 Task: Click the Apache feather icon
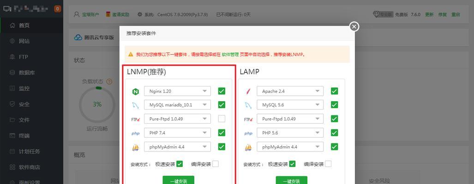pos(248,91)
